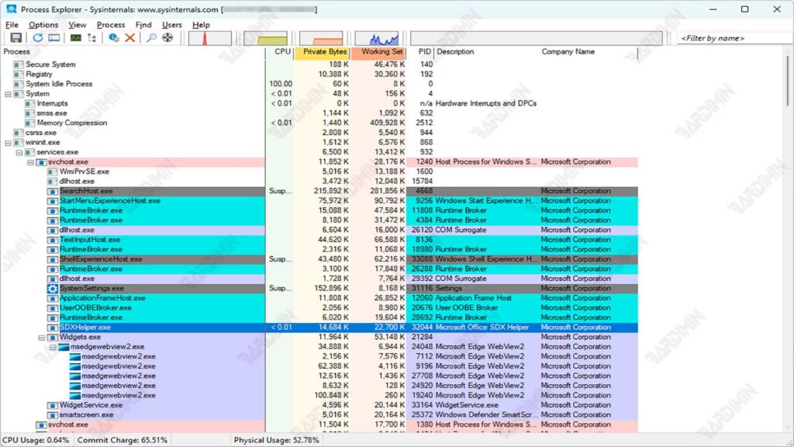Sort by the Process column header
This screenshot has width=794, height=447.
(133, 52)
